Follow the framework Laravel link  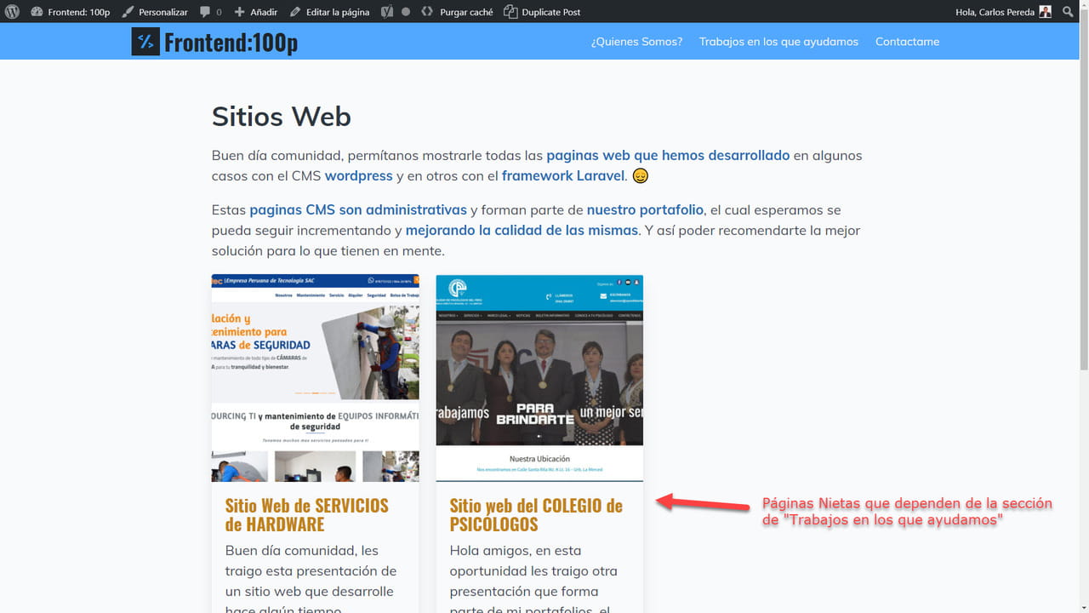point(564,175)
